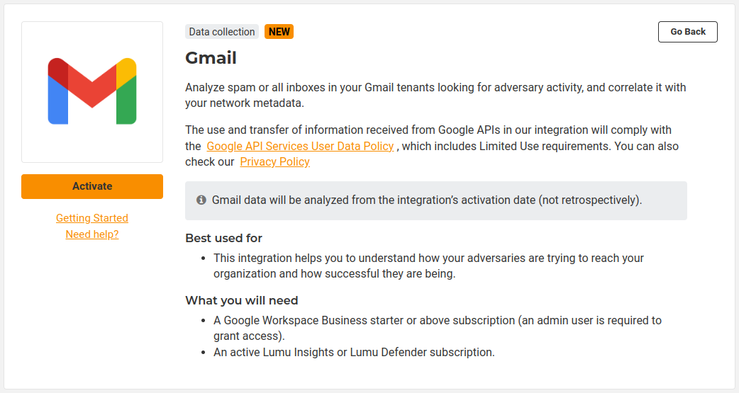Click the Gmail envelope logo

[x=92, y=91]
